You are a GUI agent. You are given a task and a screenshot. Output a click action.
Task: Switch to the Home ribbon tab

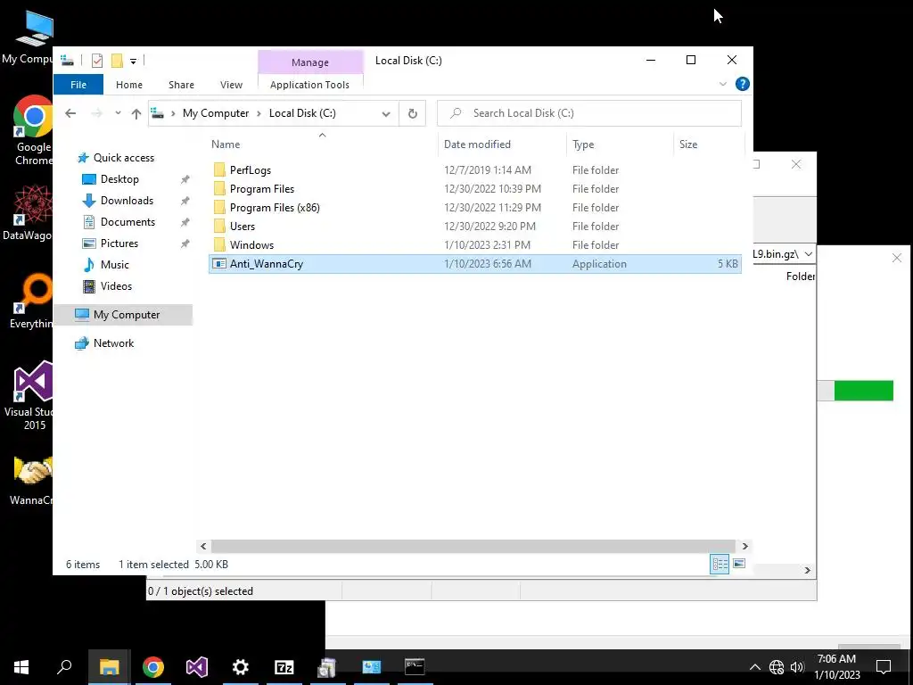click(x=128, y=85)
